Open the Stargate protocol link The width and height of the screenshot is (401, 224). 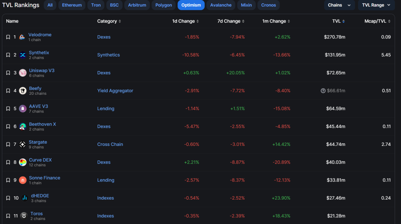click(38, 142)
